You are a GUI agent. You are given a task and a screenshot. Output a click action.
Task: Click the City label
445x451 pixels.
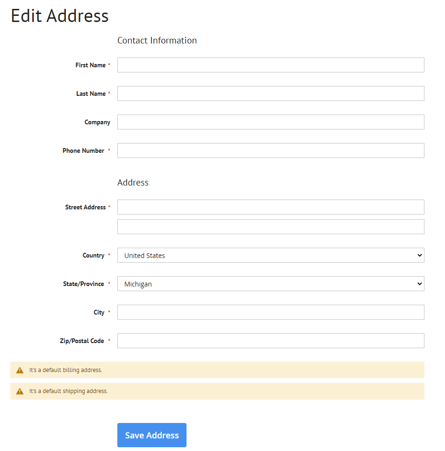pos(99,312)
